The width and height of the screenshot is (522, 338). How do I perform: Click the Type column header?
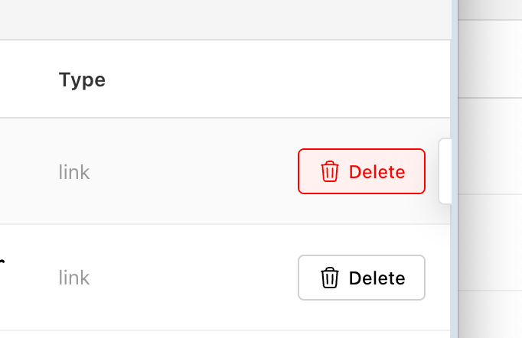click(x=82, y=80)
